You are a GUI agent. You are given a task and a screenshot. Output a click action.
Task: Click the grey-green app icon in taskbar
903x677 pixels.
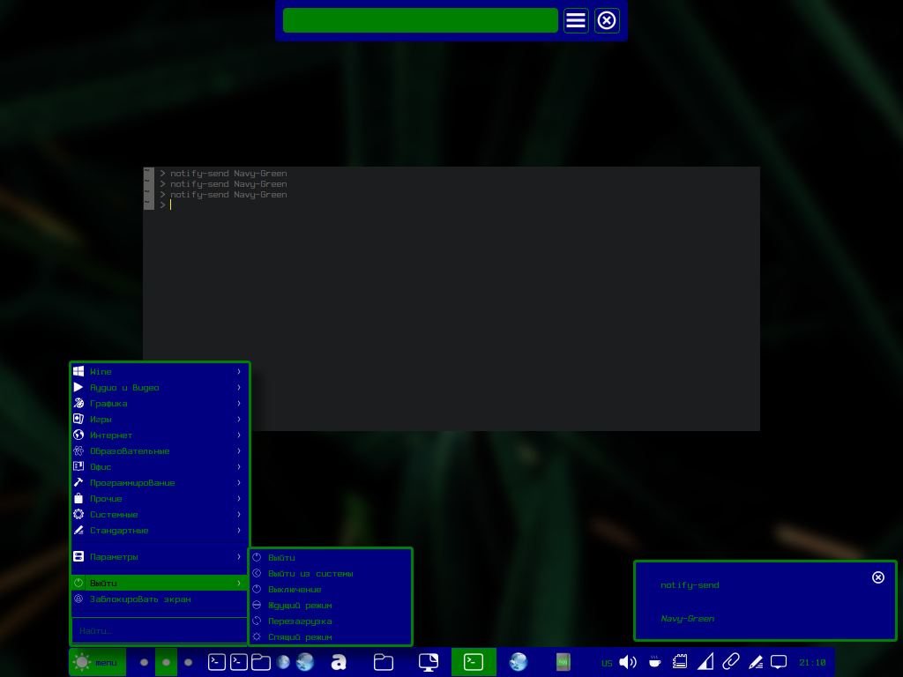point(563,662)
